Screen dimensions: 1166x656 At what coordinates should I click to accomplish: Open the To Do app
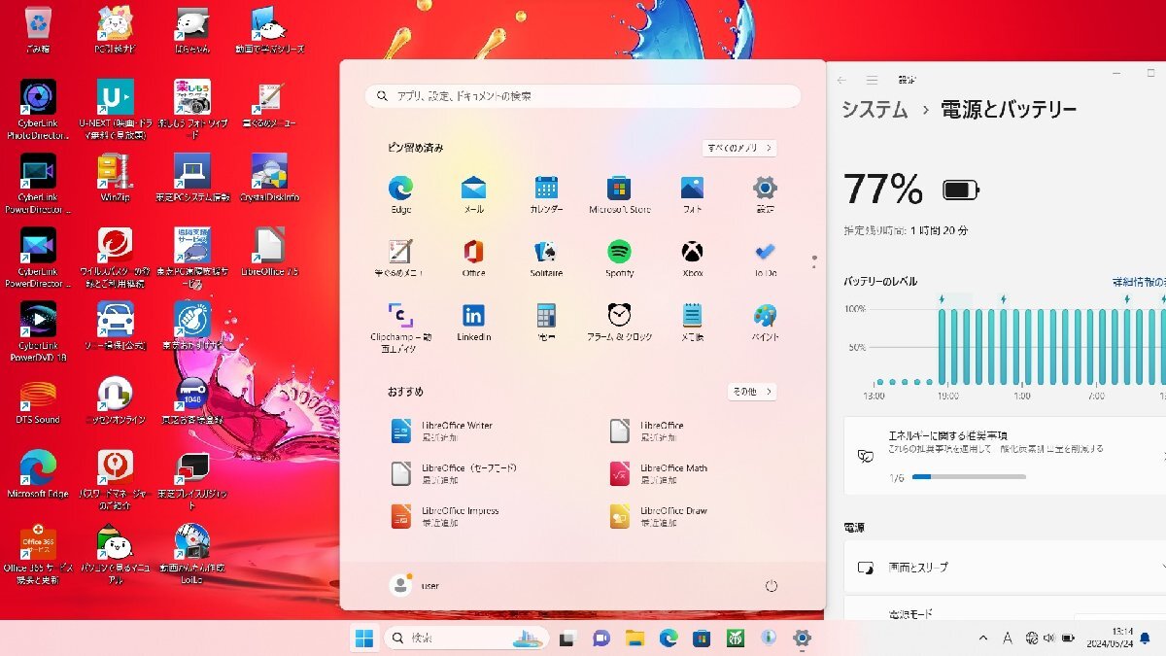[765, 259]
